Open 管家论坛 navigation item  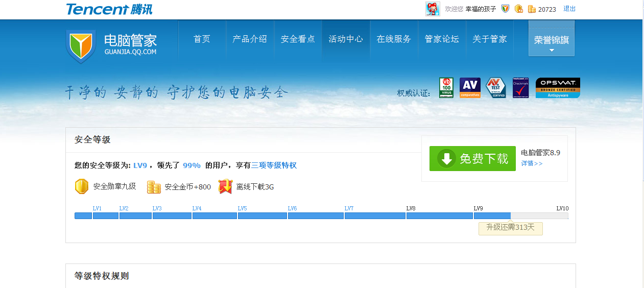pos(442,39)
